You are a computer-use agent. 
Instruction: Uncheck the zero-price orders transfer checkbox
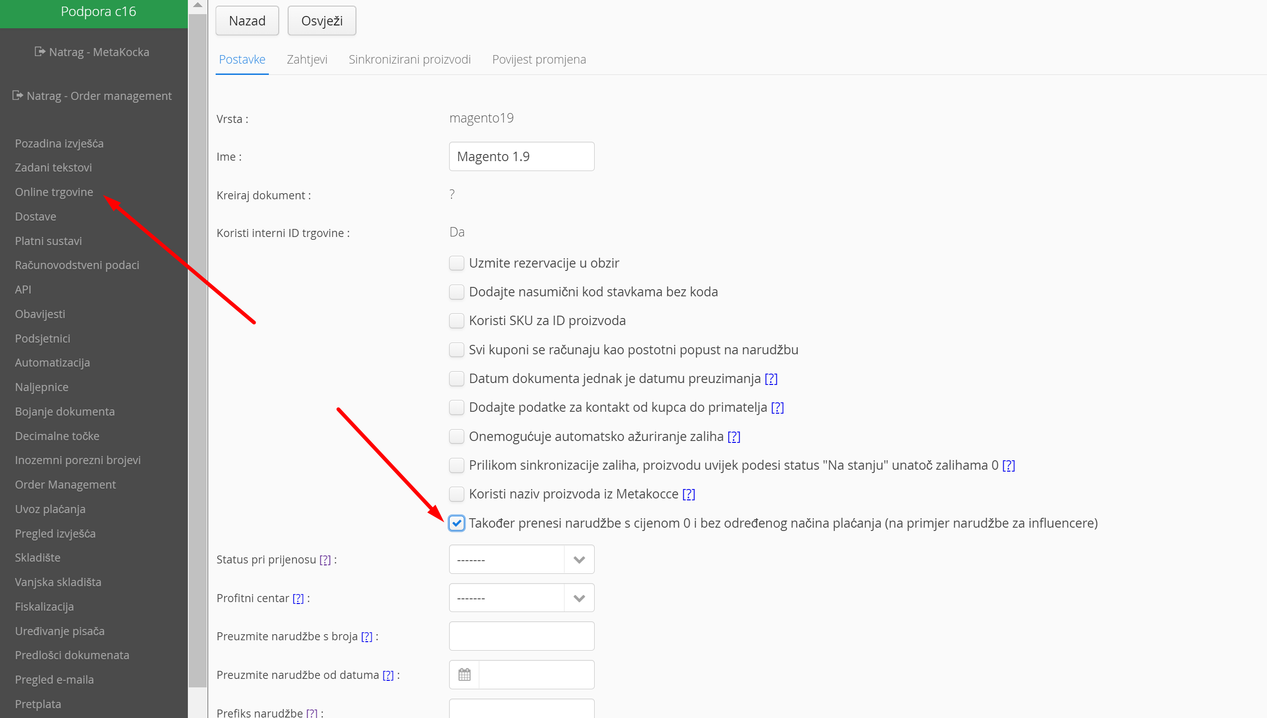pos(456,523)
